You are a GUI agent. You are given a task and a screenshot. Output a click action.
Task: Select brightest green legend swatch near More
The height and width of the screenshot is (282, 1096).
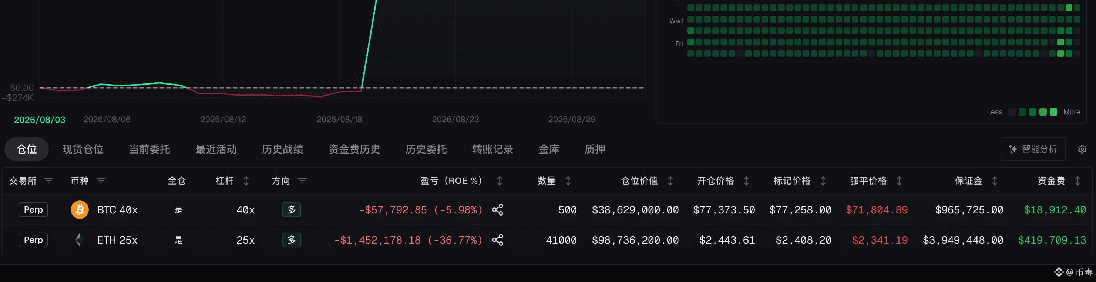coord(1053,112)
